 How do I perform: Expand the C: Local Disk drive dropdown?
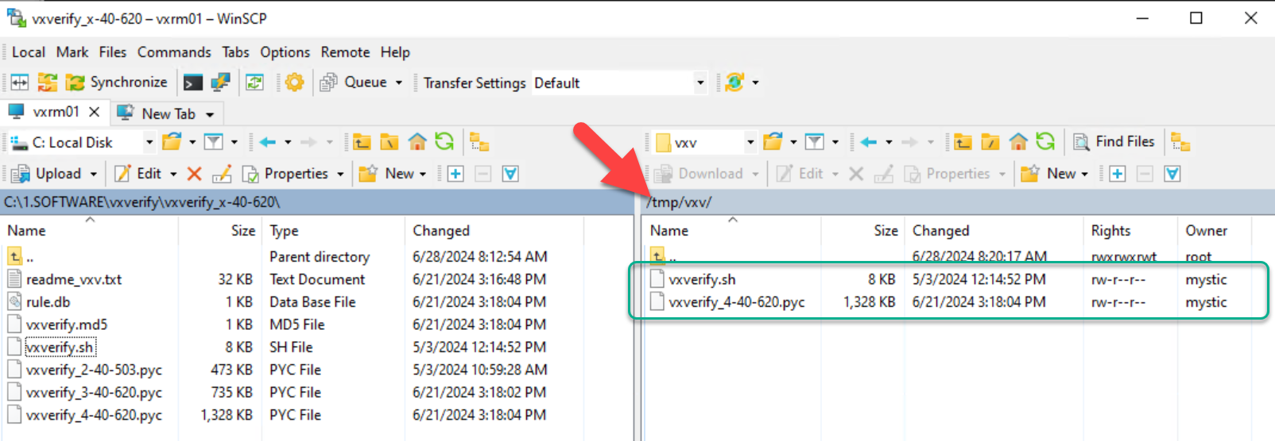coord(149,143)
